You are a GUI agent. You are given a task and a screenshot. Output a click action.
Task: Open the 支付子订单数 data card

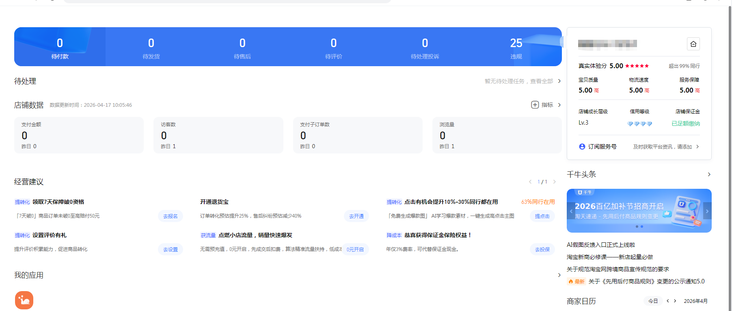point(358,135)
